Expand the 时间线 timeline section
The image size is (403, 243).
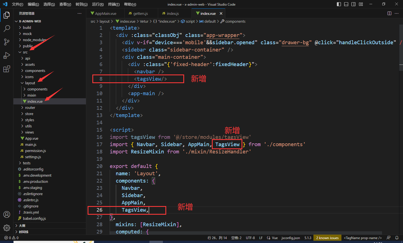pos(50,232)
